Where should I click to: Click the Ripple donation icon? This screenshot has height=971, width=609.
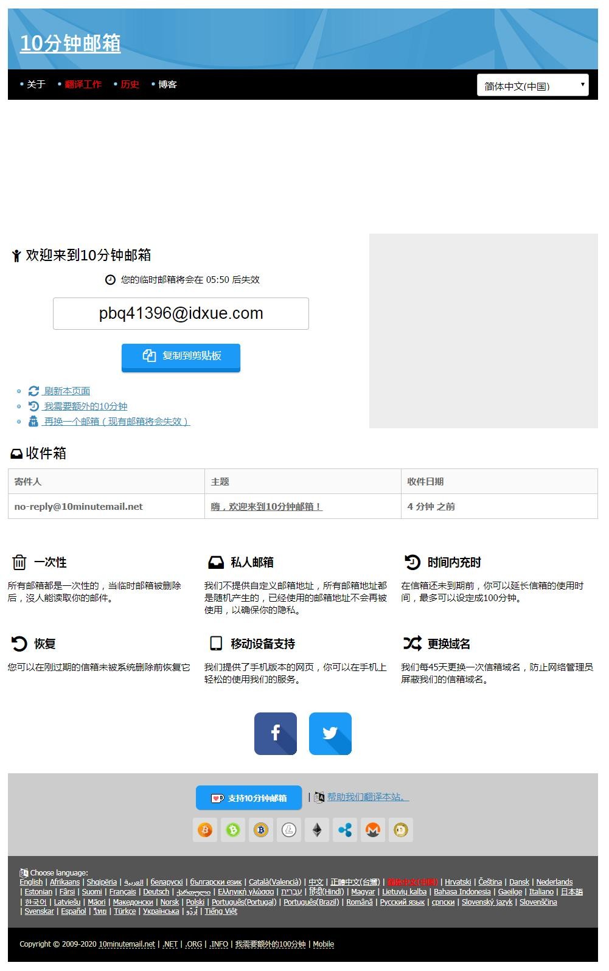pyautogui.click(x=345, y=830)
